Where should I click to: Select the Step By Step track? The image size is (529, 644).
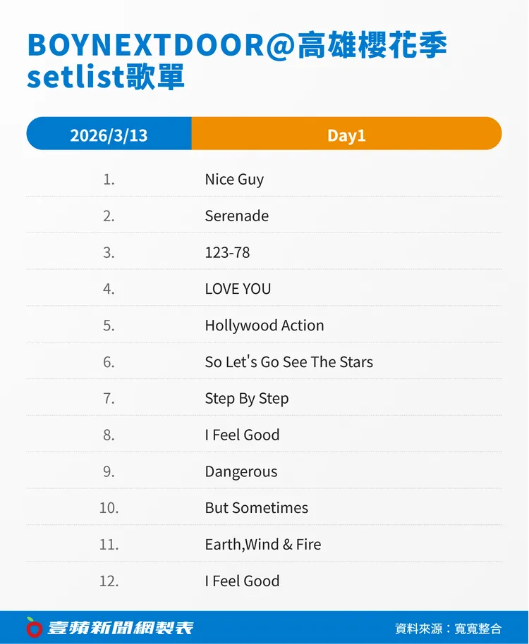247,399
